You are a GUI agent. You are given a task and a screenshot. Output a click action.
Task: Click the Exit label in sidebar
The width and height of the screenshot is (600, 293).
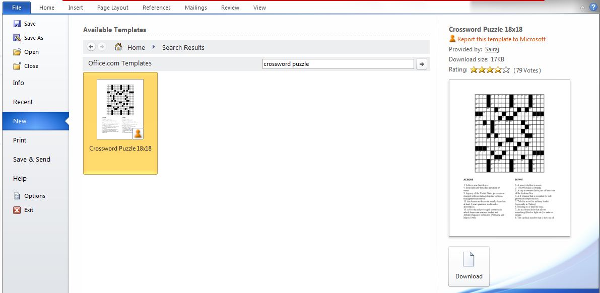click(x=29, y=210)
